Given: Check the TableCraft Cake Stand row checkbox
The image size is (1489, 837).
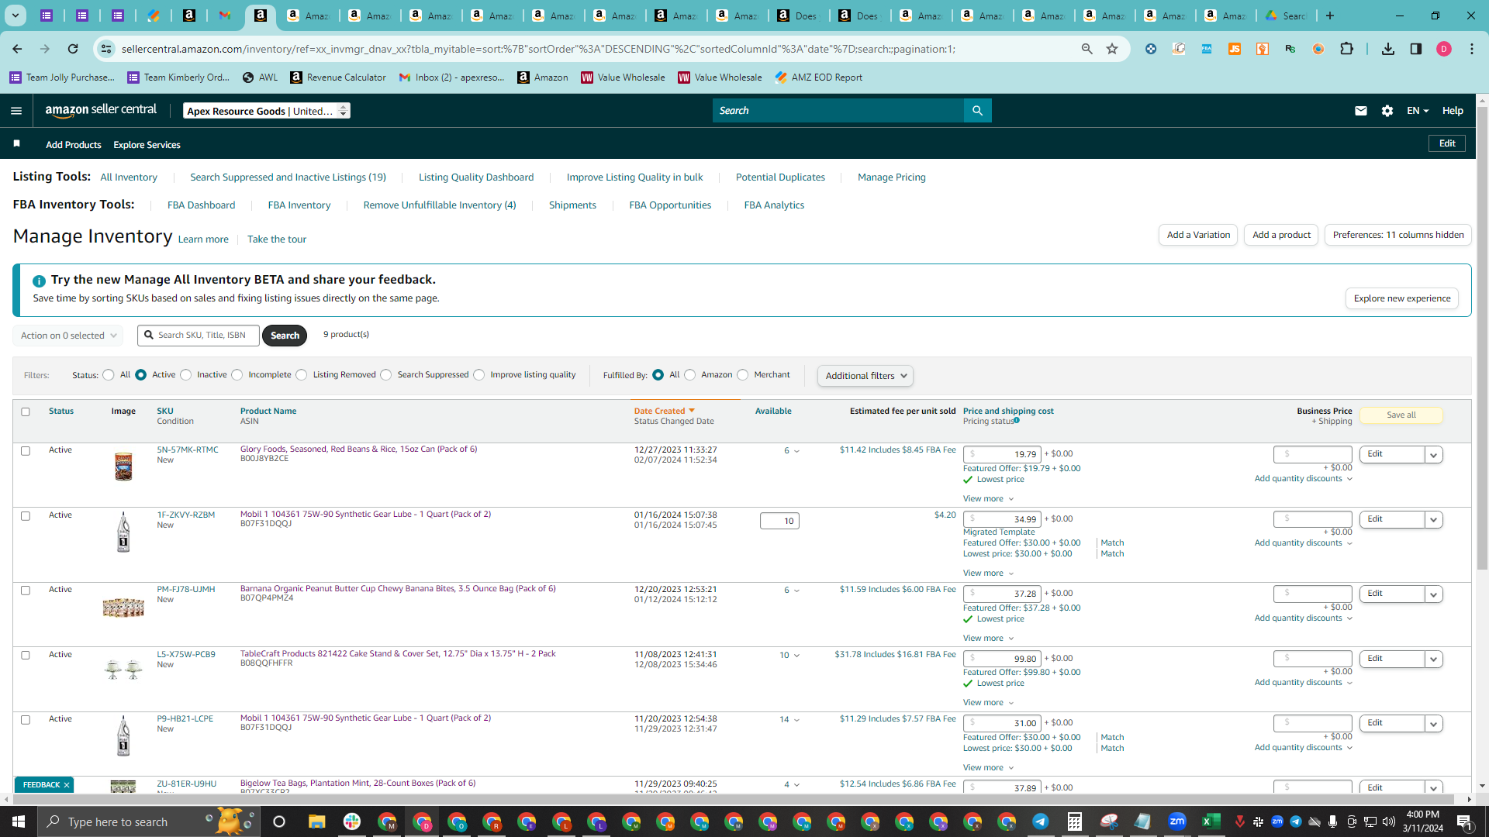Looking at the screenshot, I should [26, 655].
